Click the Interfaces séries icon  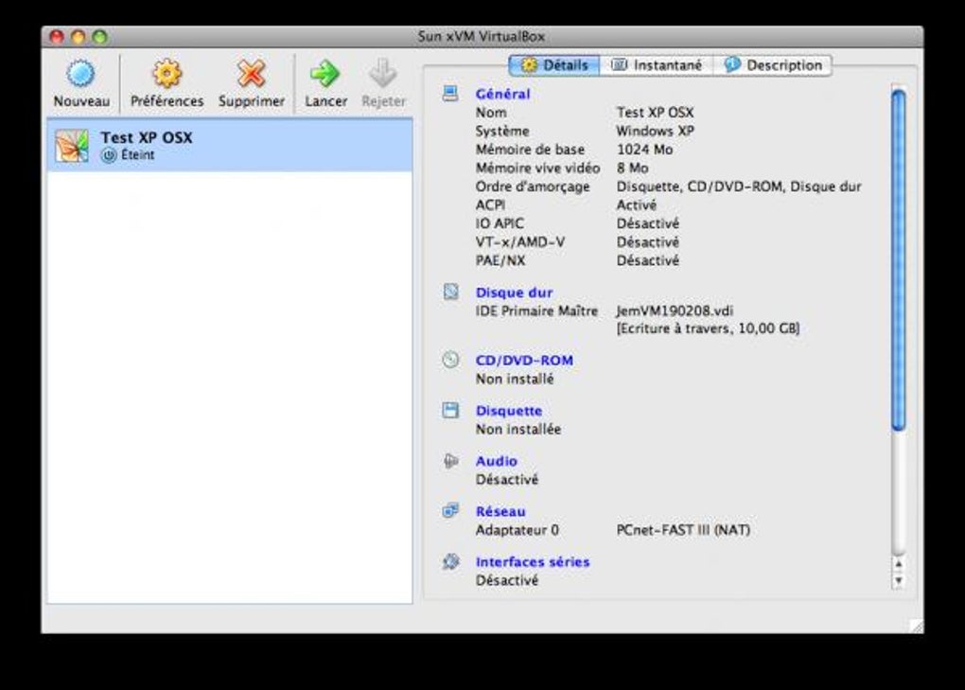click(x=450, y=560)
